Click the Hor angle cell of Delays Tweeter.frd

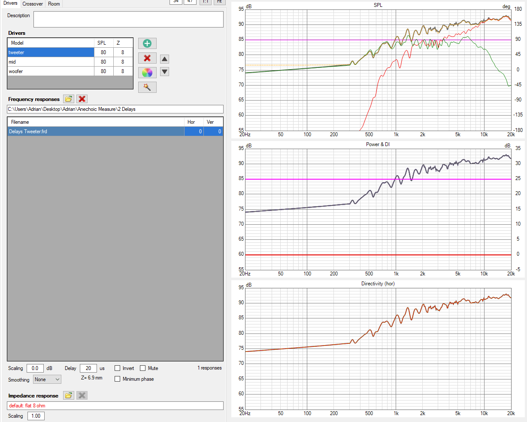coord(194,131)
